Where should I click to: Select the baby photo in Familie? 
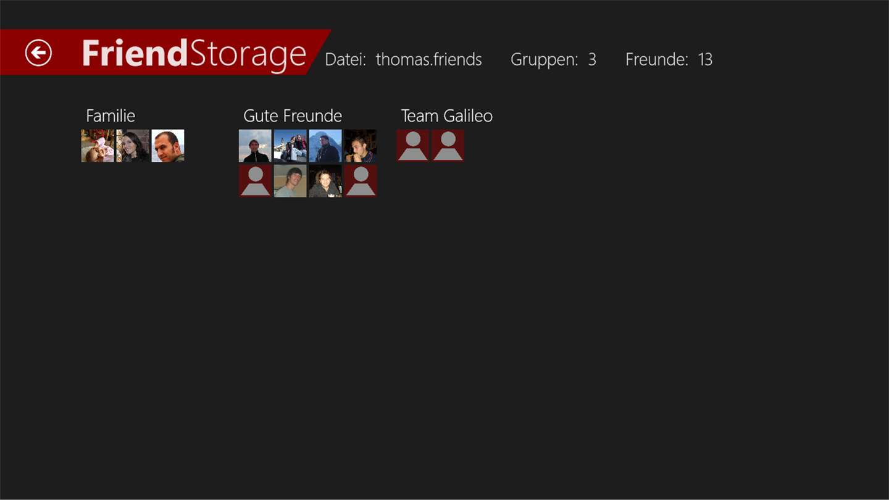(x=98, y=146)
